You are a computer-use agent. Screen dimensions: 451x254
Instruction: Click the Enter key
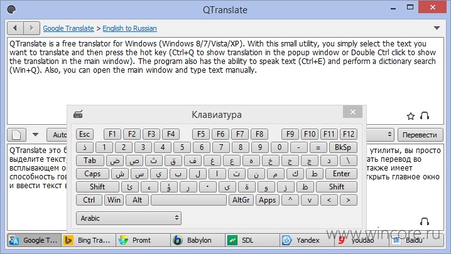342,174
